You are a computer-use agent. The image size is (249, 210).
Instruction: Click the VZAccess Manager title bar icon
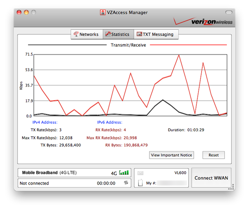[103, 12]
